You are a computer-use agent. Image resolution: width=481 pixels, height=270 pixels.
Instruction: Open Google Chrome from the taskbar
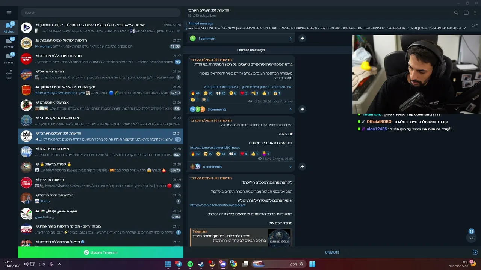[x=234, y=264]
